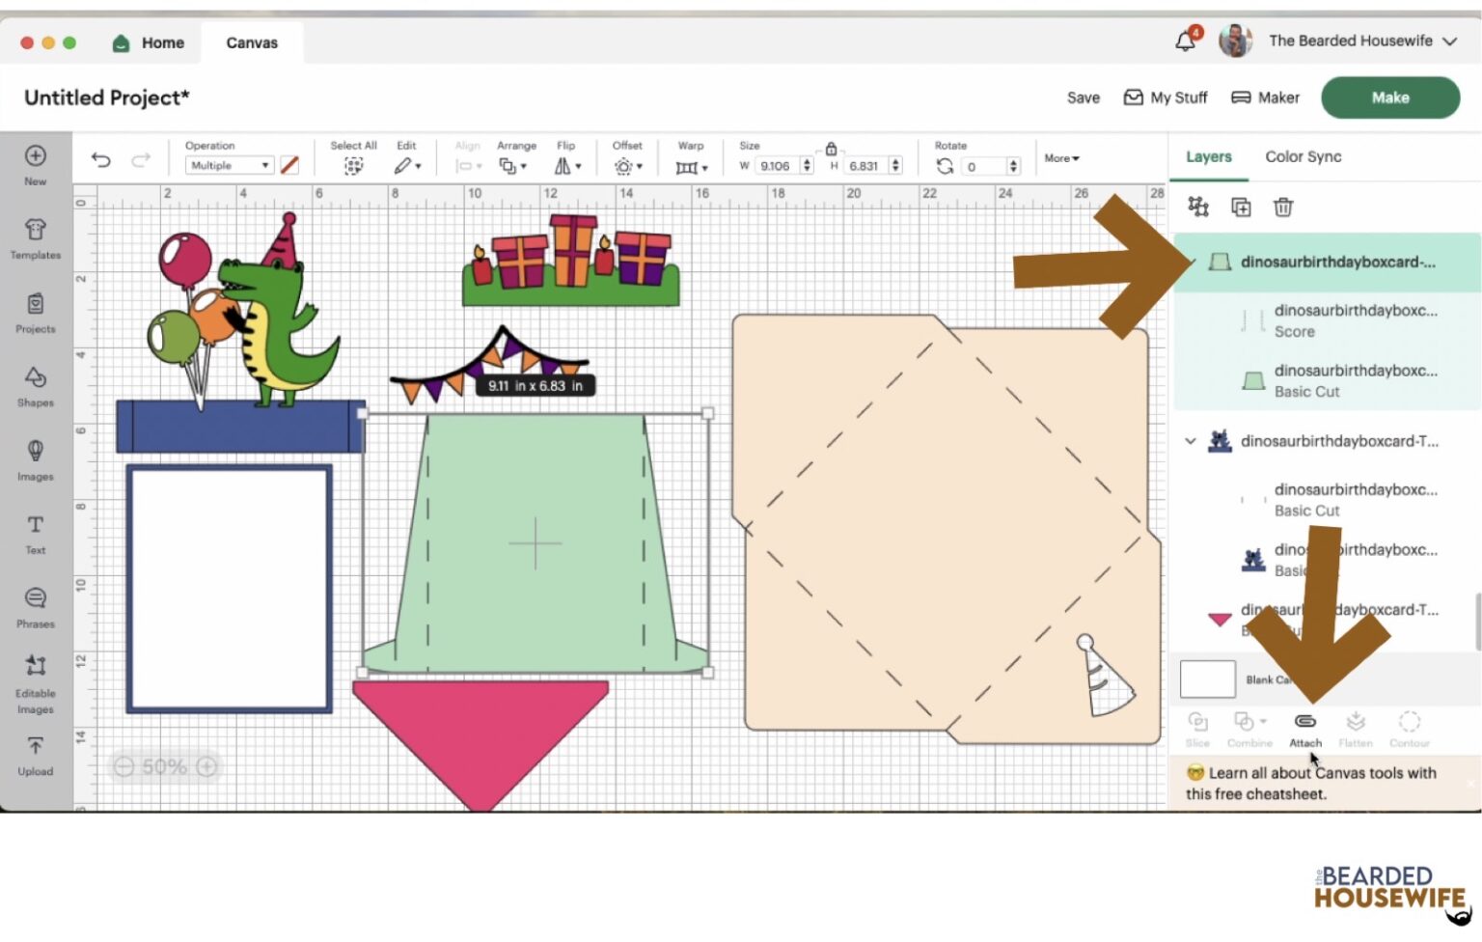
Task: Open the notifications bell
Action: pyautogui.click(x=1186, y=42)
